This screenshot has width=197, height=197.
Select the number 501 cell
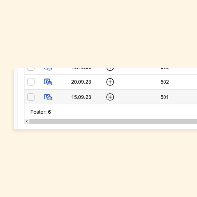tap(164, 97)
